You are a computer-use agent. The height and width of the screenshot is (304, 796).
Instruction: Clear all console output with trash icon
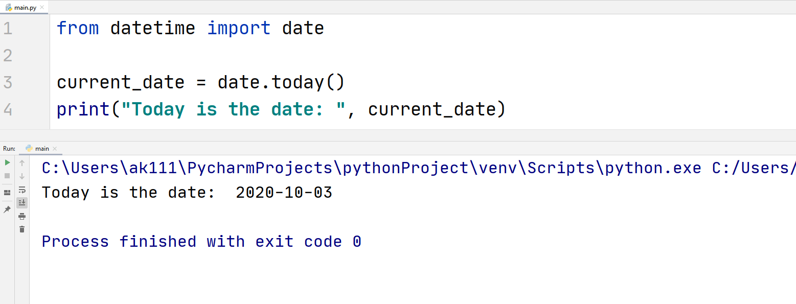pyautogui.click(x=22, y=229)
